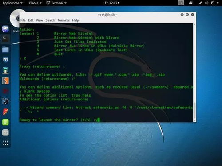Image resolution: width=222 pixels, height=166 pixels.
Task: Open the Files folder icon in the dock
Action: pos(5,50)
